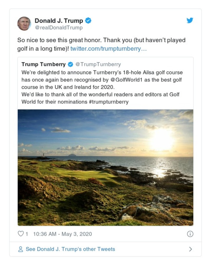The height and width of the screenshot is (266, 211).
Task: Click the blue verified badge beside Donald J. Trump
Action: click(89, 21)
